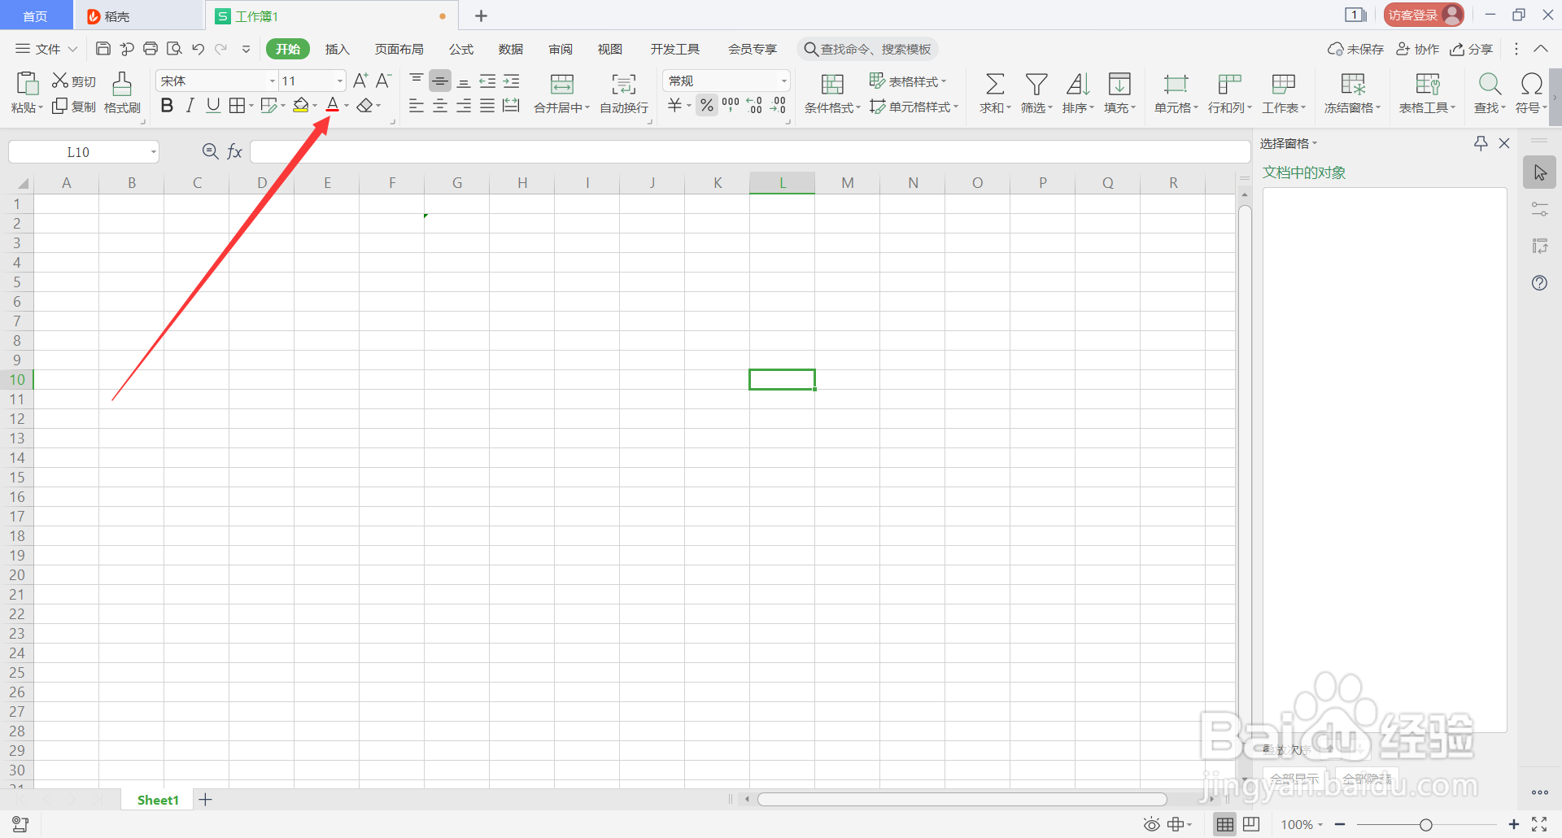This screenshot has height=838, width=1562.
Task: Open the 数据 ribbon tab
Action: click(x=511, y=49)
